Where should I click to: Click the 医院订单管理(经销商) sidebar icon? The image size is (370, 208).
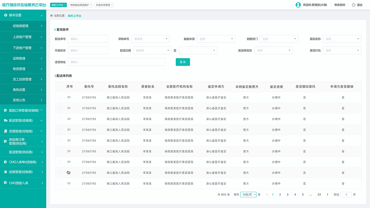click(5, 110)
